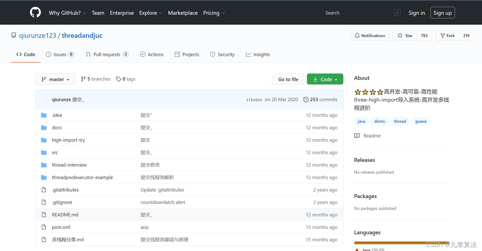Image resolution: width=482 pixels, height=251 pixels.
Task: Click the Search input field
Action: [x=361, y=13]
